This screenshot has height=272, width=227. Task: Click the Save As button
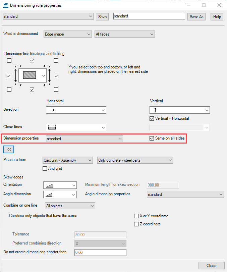(196, 16)
